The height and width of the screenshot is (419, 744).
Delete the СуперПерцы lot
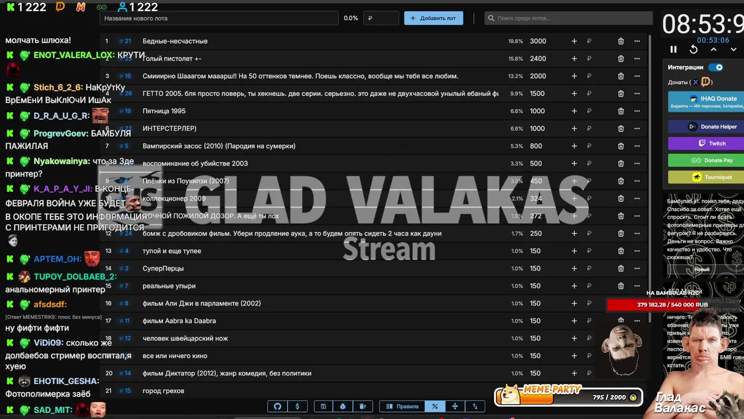[x=621, y=268]
